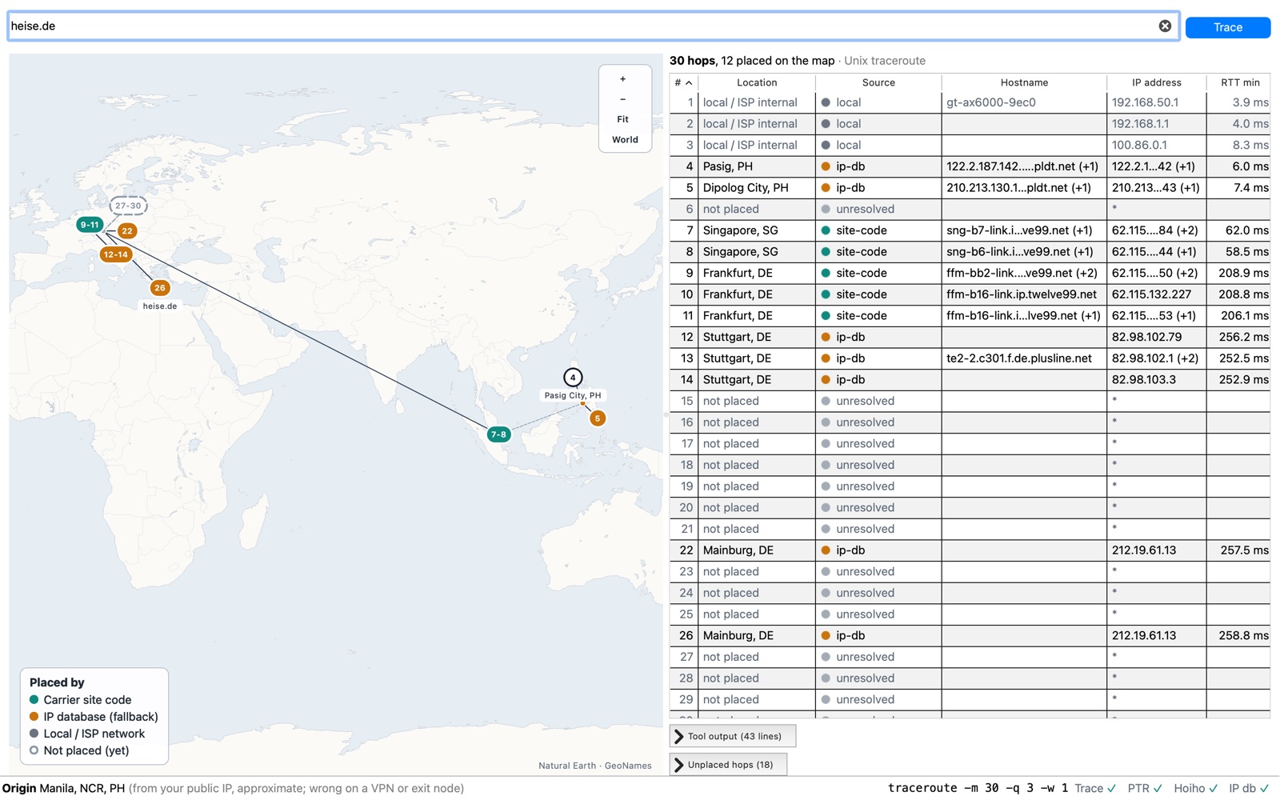Click the PTR status indicator
This screenshot has width=1280, height=800.
[1145, 788]
